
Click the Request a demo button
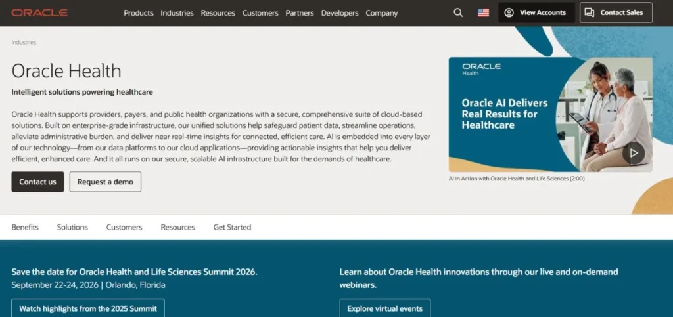105,182
